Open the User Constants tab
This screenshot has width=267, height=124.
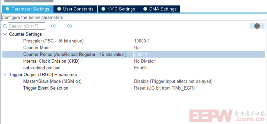(x=78, y=9)
